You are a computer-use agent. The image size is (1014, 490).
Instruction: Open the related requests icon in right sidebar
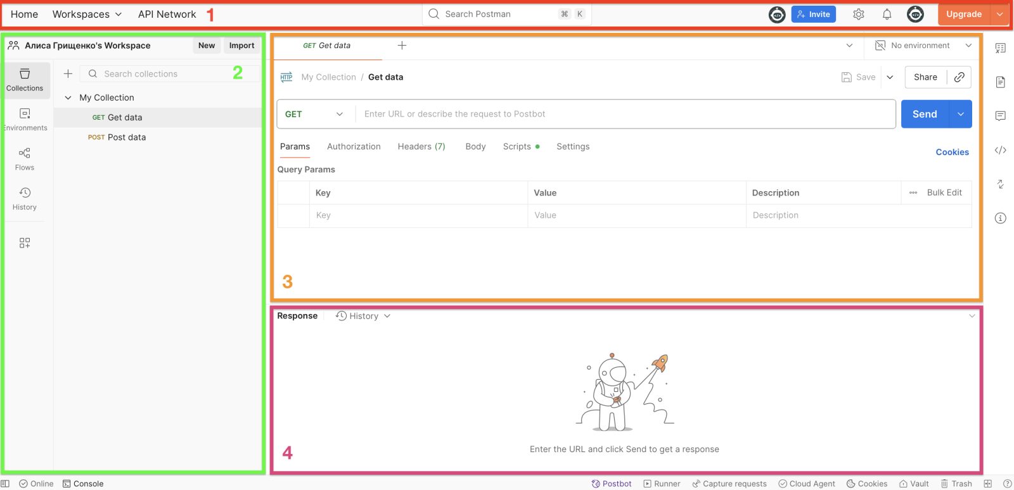(1001, 184)
